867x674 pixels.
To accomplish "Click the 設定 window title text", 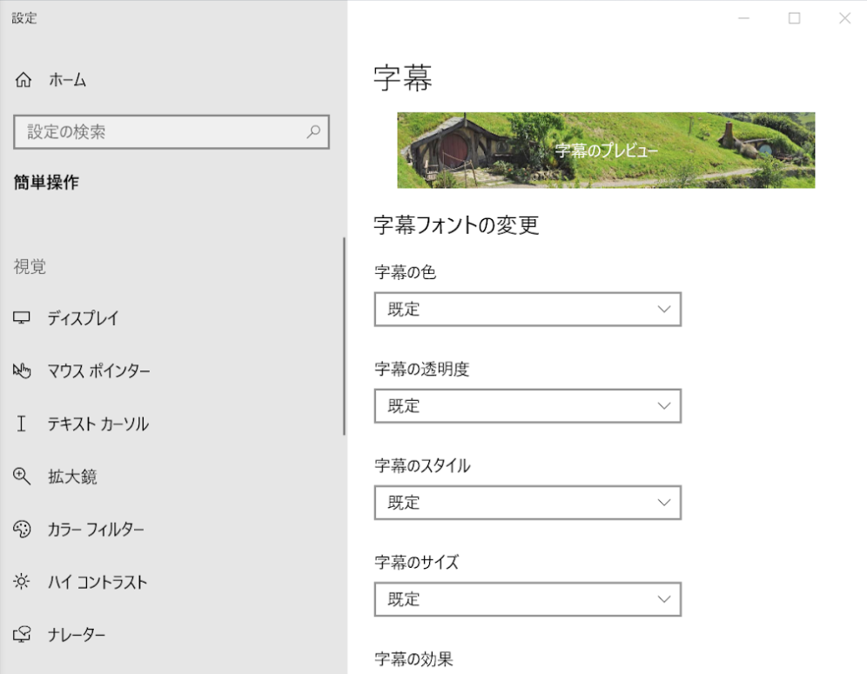I will click(24, 18).
